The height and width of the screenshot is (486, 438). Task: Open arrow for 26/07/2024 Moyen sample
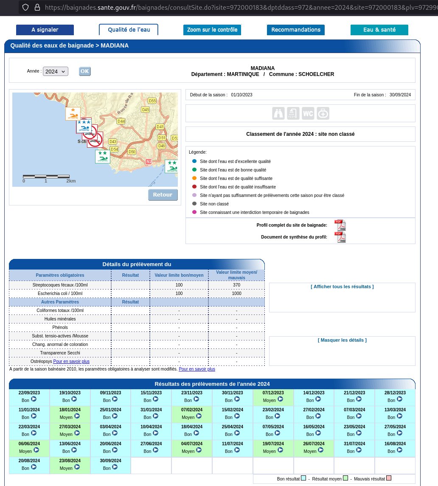click(x=321, y=450)
